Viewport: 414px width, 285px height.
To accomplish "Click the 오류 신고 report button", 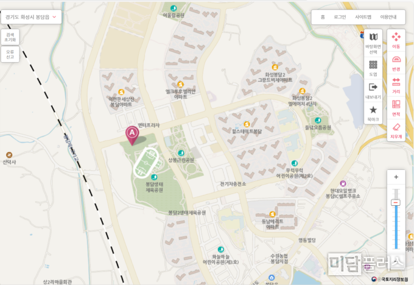I will point(10,54).
